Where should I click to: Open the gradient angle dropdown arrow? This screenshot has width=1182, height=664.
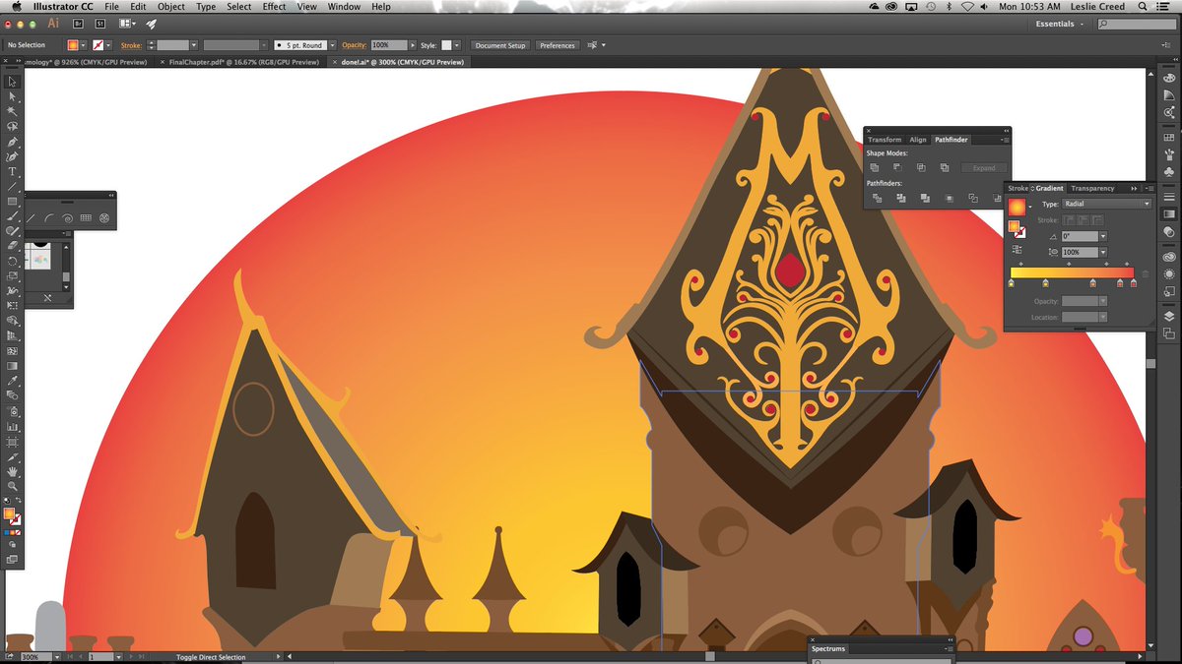1103,236
